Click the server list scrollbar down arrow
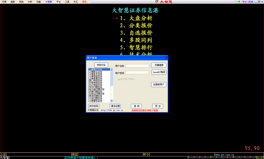The width and height of the screenshot is (264, 159). tap(112, 101)
